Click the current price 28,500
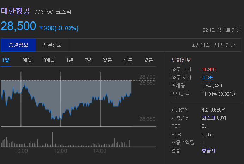244x164 pixels. point(18,26)
